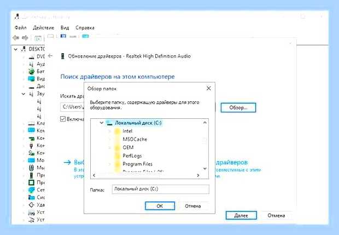Click the system folder icon beside Сис
The height and width of the screenshot is (235, 339).
[31, 197]
